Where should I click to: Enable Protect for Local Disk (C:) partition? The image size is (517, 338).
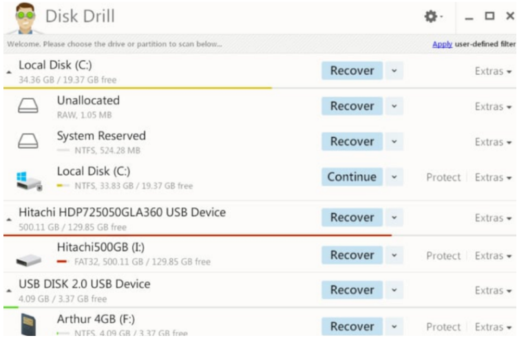point(443,177)
